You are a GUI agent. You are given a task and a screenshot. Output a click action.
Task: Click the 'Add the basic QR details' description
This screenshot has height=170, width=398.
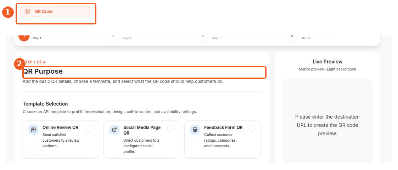(x=123, y=82)
